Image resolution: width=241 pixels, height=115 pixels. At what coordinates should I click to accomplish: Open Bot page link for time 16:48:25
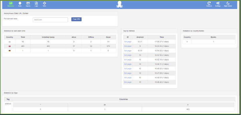click(x=128, y=69)
